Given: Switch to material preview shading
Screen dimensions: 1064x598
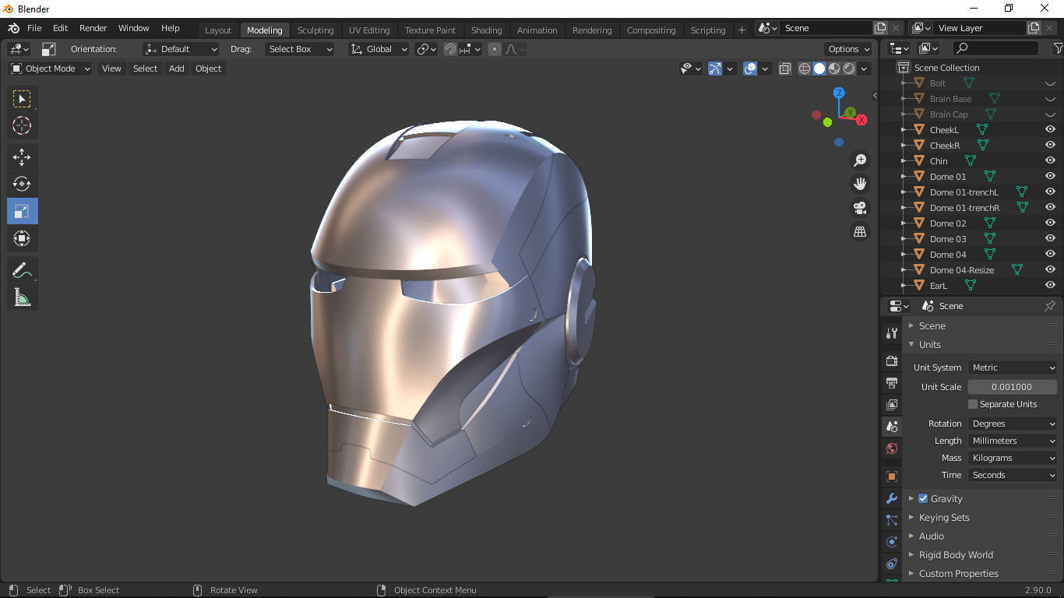Looking at the screenshot, I should pos(834,69).
